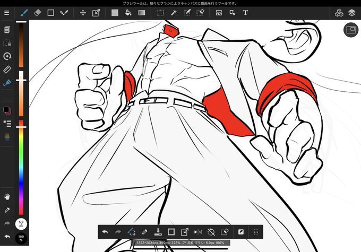Open the navigator preview button
The image size is (361, 252).
coord(350,30)
